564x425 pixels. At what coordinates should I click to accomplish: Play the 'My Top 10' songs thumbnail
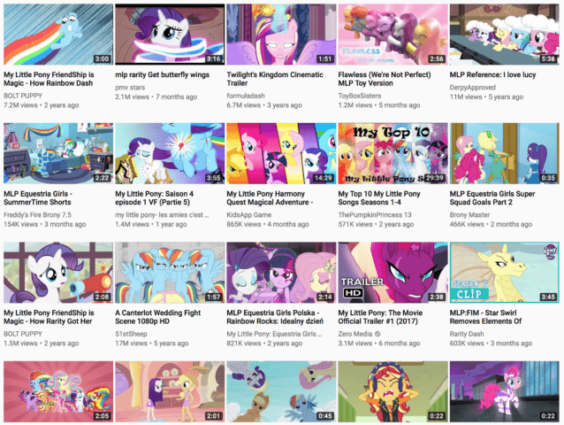393,153
